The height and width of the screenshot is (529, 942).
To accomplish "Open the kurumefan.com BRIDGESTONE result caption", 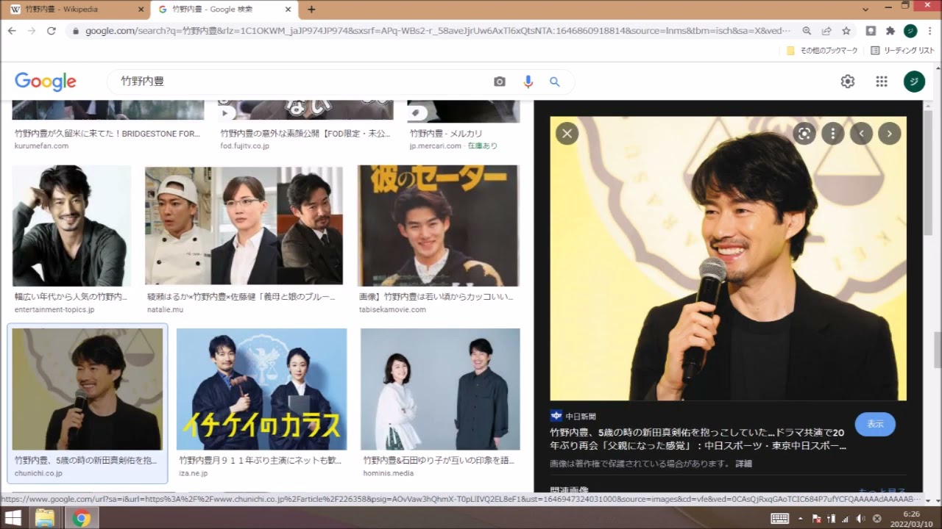I will (107, 134).
